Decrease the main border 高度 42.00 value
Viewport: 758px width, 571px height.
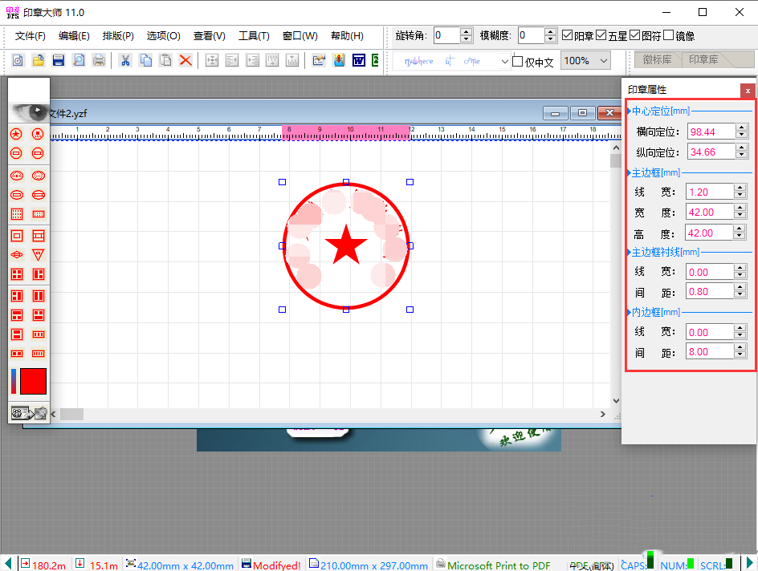point(740,237)
